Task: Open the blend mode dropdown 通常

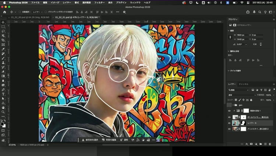Action: coord(241,95)
